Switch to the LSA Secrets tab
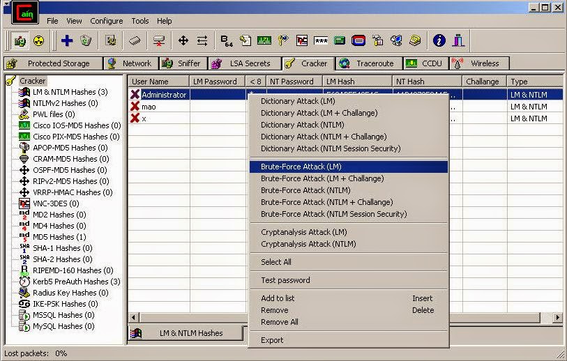Viewport: 567px width, 361px height. [x=245, y=63]
